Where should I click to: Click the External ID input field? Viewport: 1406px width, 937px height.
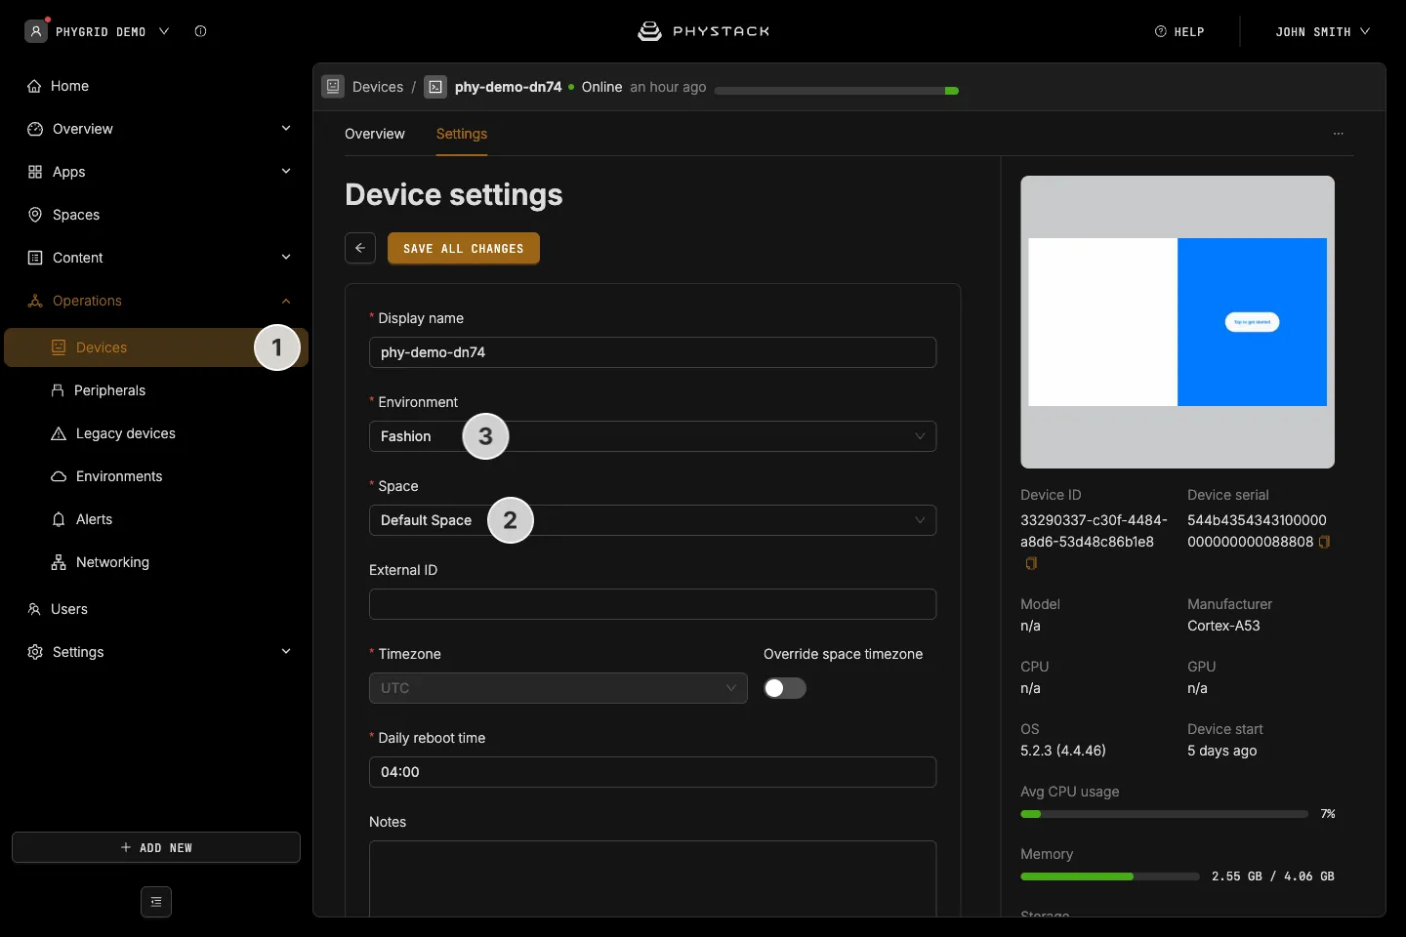(x=652, y=604)
